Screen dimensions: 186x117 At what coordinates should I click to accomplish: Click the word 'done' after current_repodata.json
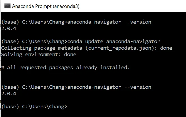[x=166, y=48]
